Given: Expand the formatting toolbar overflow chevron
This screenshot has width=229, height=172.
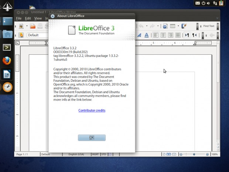Looking at the screenshot, I should [203, 36].
